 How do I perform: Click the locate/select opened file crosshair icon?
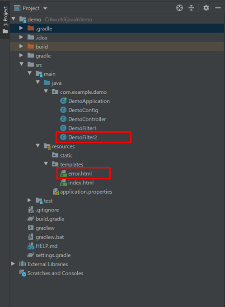click(x=179, y=8)
